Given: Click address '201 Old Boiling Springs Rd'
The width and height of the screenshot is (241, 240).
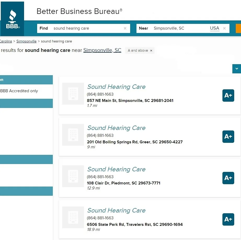Looking at the screenshot, I should tap(135, 142).
